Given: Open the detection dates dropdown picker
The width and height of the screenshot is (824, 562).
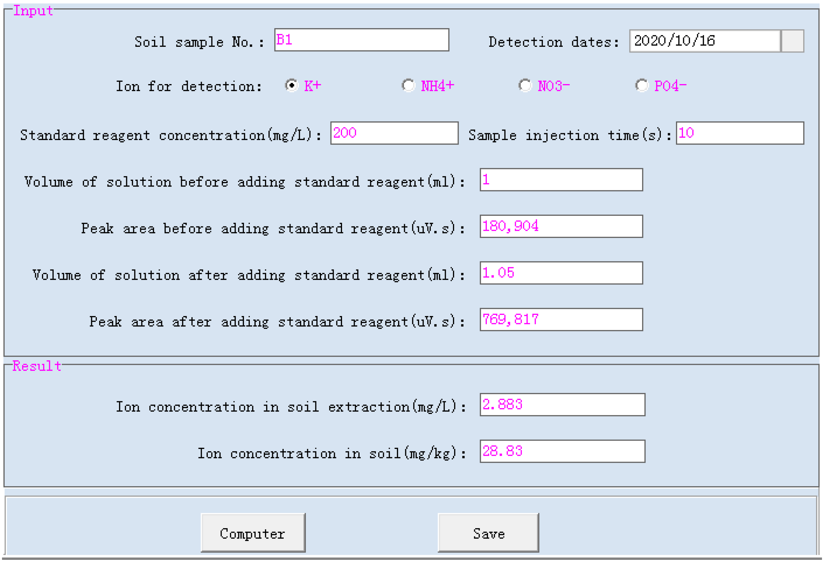Looking at the screenshot, I should click(792, 41).
